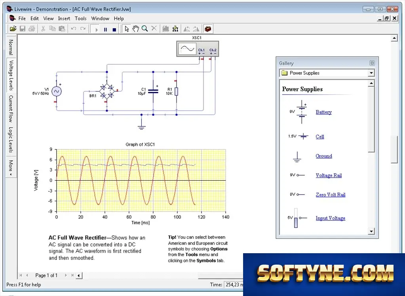
Task: Choose the Voltage Rail link
Action: coord(329,175)
